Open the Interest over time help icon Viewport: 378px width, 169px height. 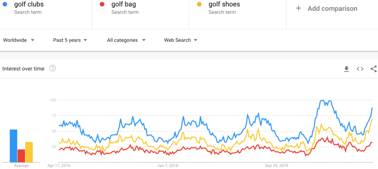(x=52, y=68)
